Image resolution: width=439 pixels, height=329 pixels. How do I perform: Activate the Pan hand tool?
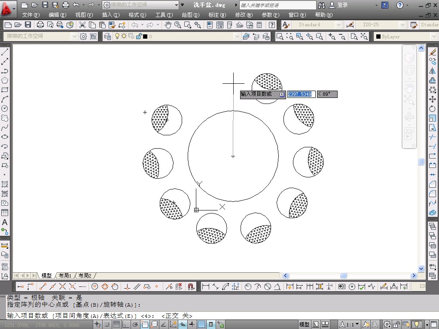(168, 25)
